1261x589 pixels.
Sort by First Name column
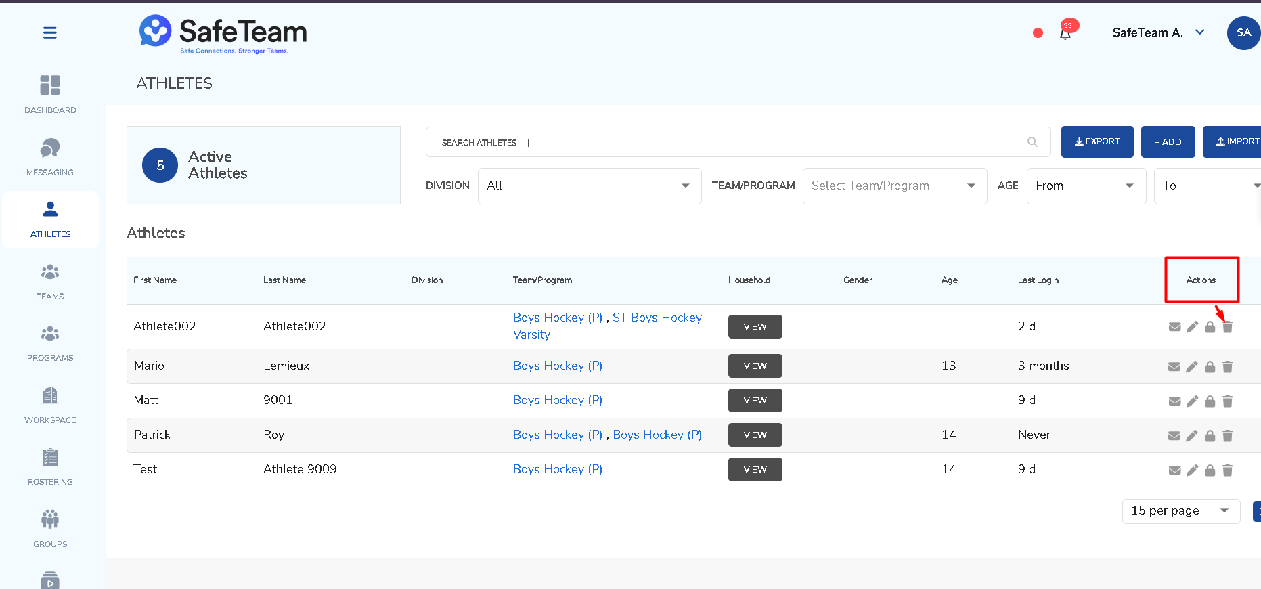click(155, 280)
